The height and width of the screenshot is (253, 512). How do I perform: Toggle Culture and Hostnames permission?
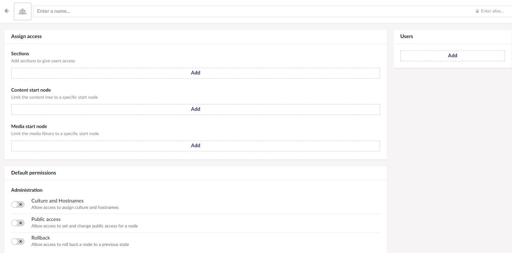tap(18, 204)
